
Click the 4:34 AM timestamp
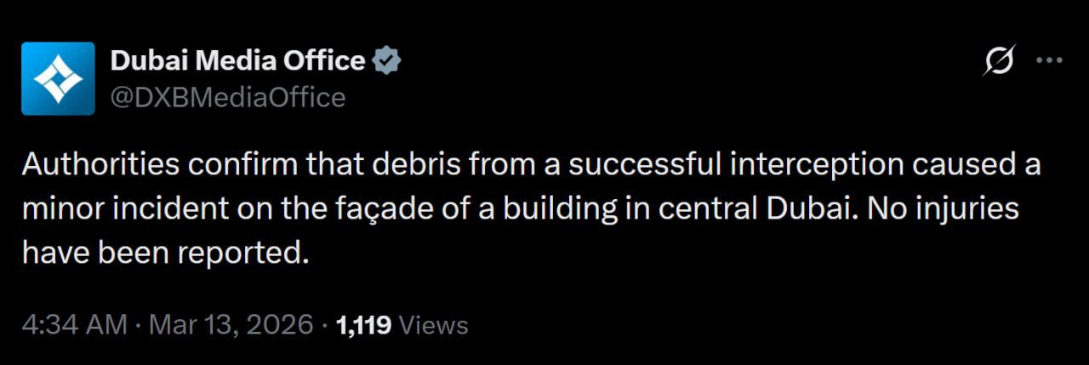click(74, 325)
